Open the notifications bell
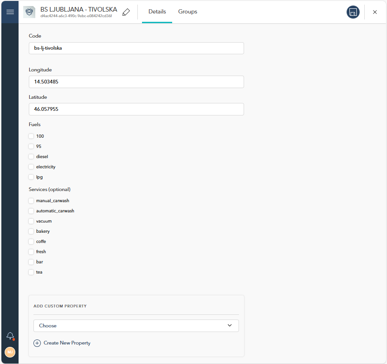 (x=10, y=336)
